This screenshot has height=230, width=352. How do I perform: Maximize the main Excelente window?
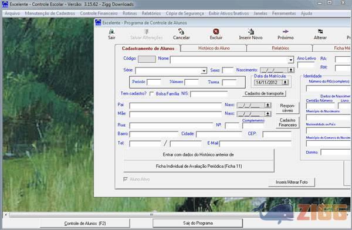(330, 3)
